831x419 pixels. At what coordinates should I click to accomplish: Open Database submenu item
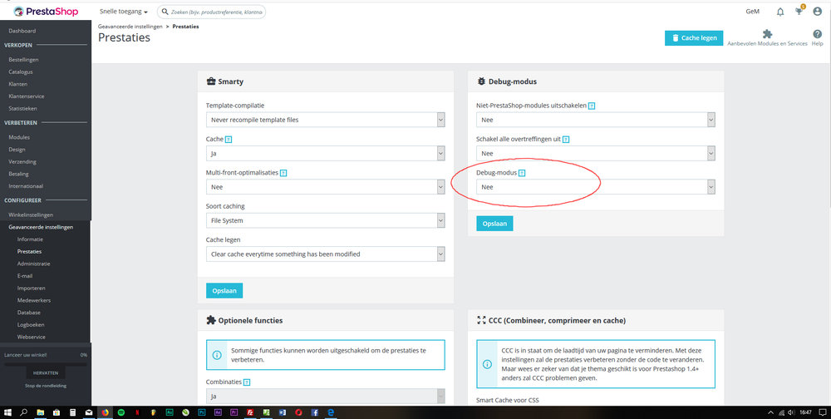(28, 313)
